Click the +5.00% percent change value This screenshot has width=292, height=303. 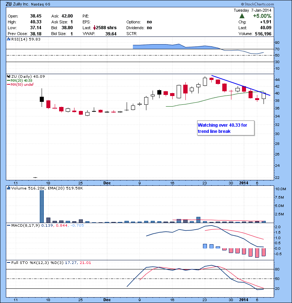pos(262,16)
